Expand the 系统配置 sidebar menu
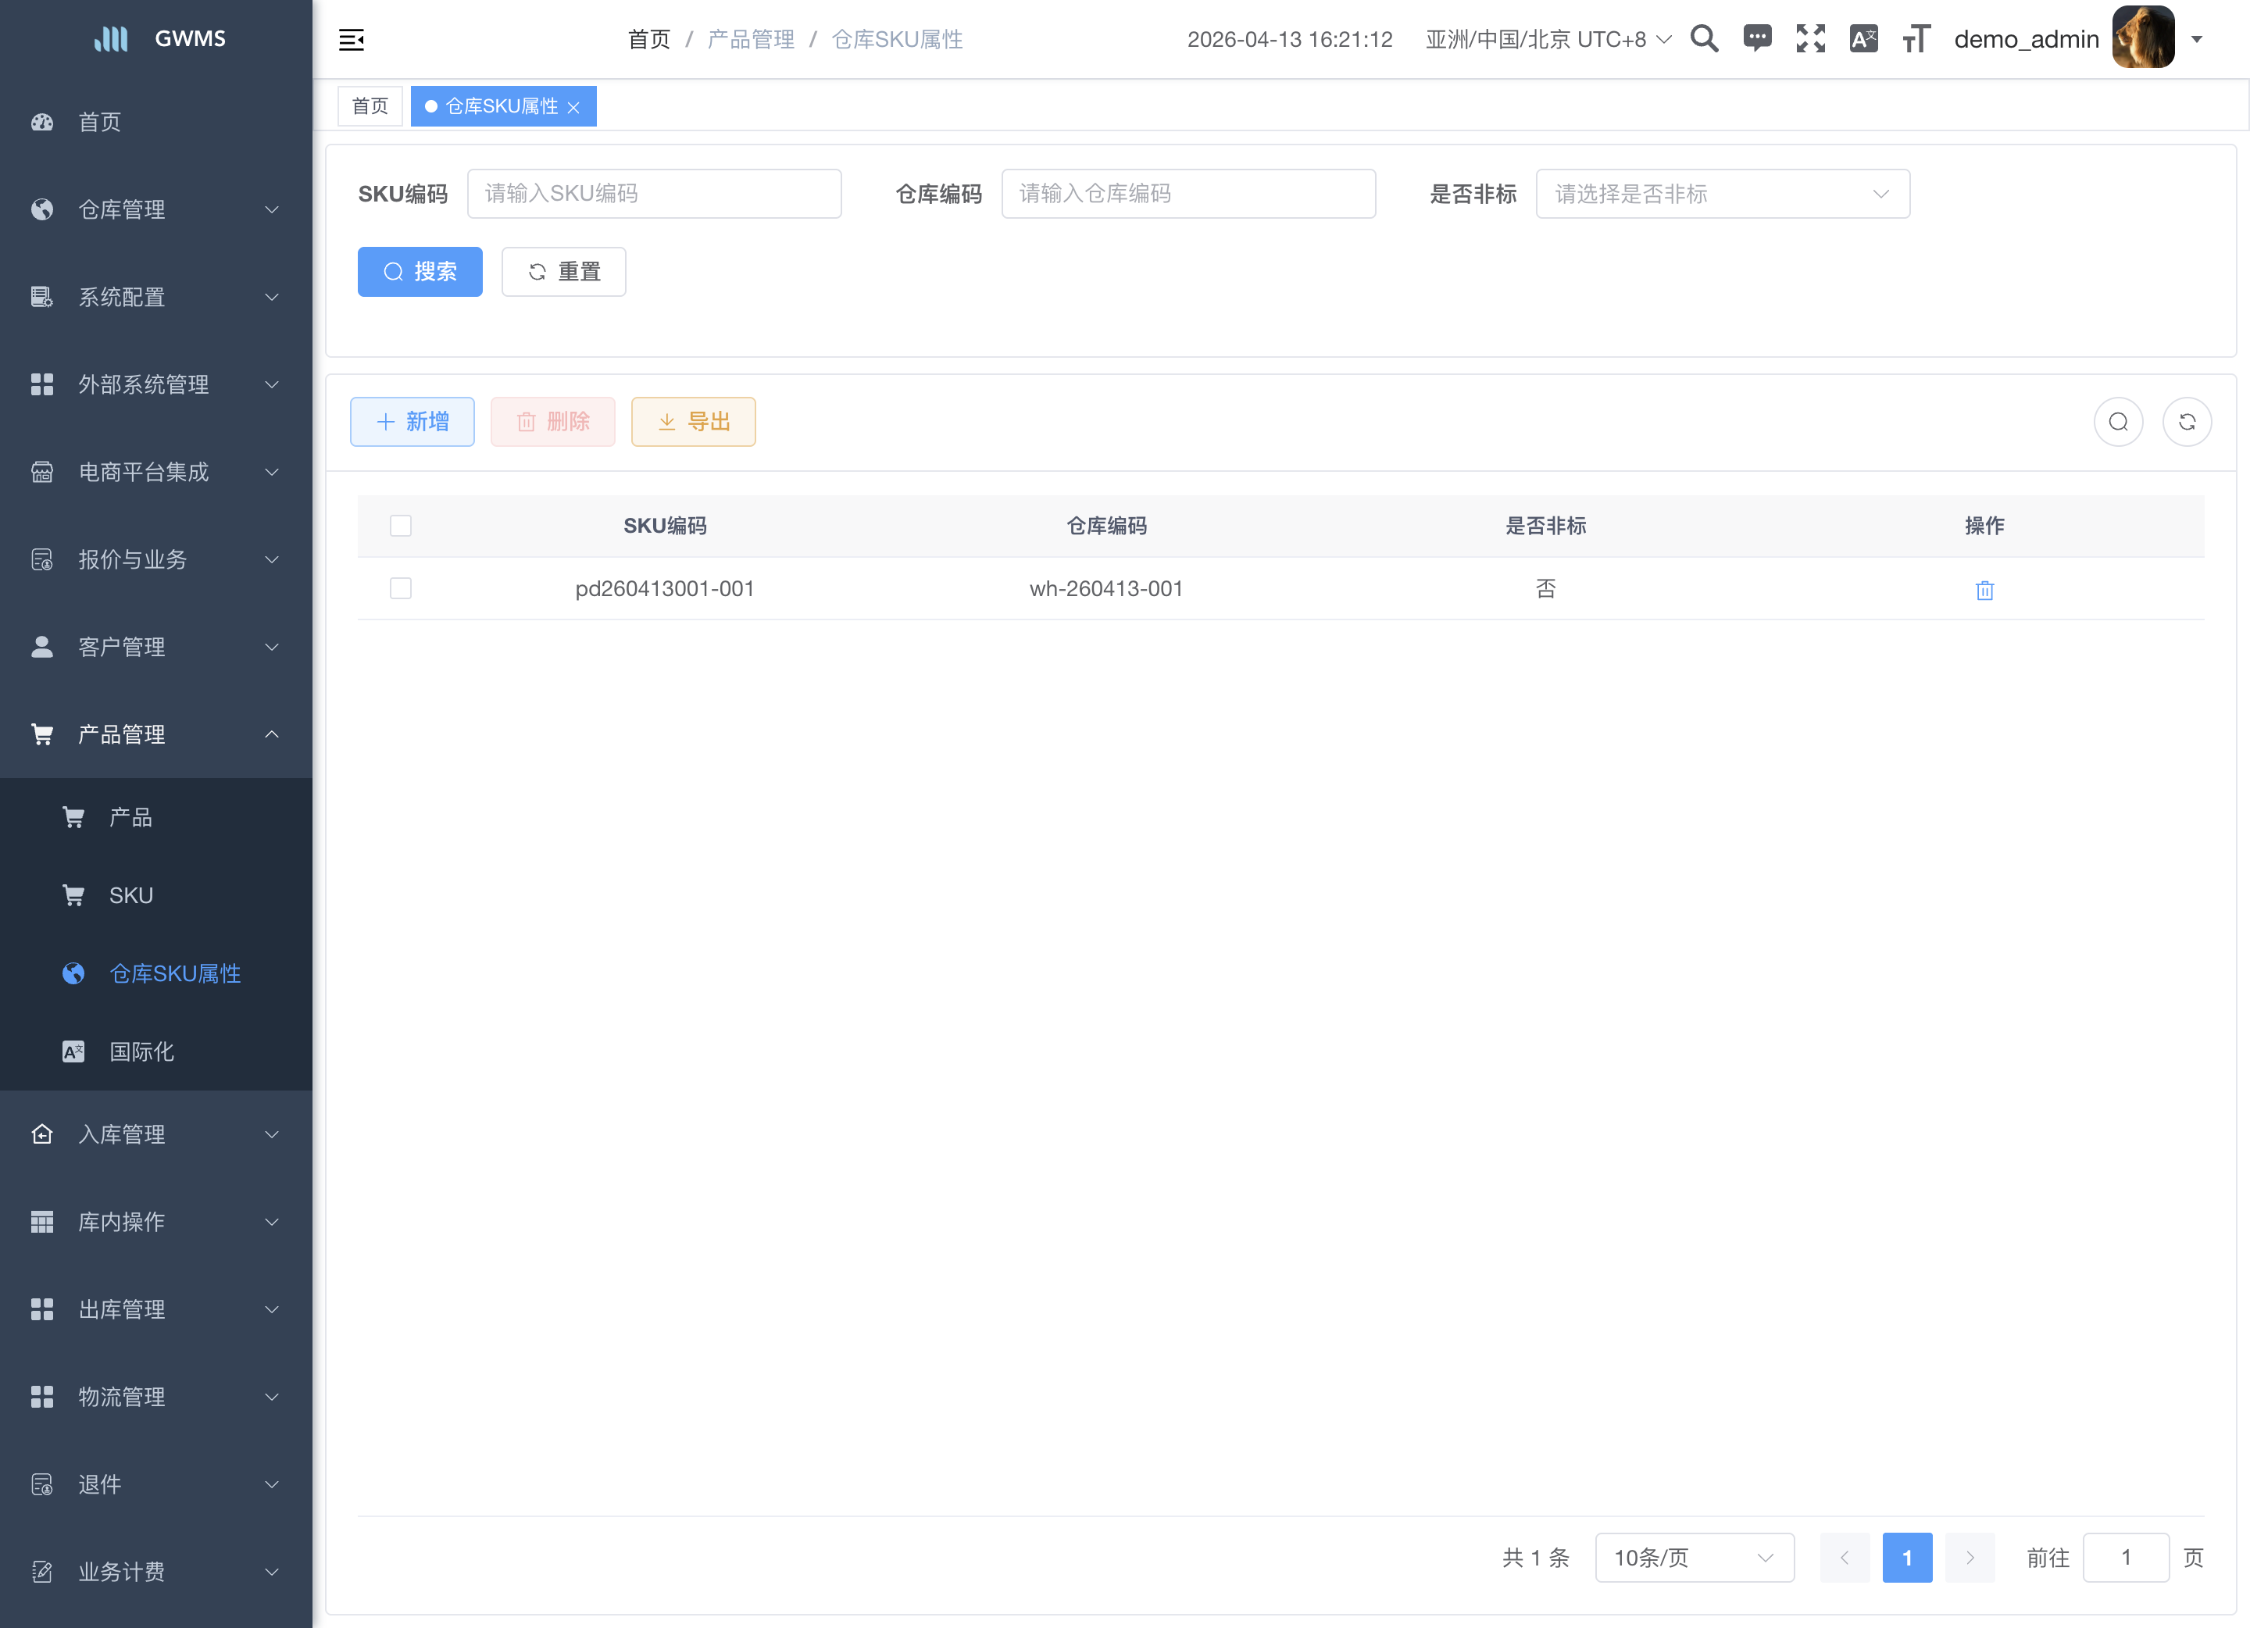The width and height of the screenshot is (2250, 1628). pyautogui.click(x=155, y=297)
